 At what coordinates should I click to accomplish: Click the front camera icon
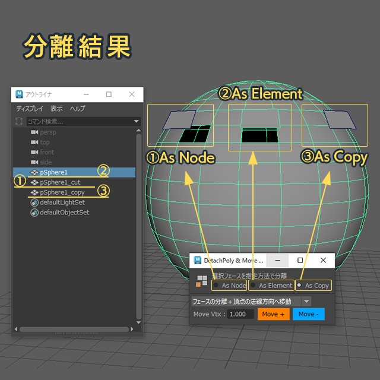[x=34, y=152]
